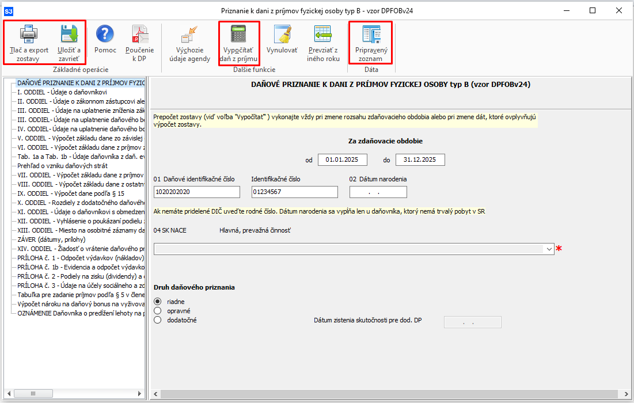Viewport: 634px width, 403px height.
Task: Open the Pripravený zoznam icon
Action: click(x=371, y=36)
